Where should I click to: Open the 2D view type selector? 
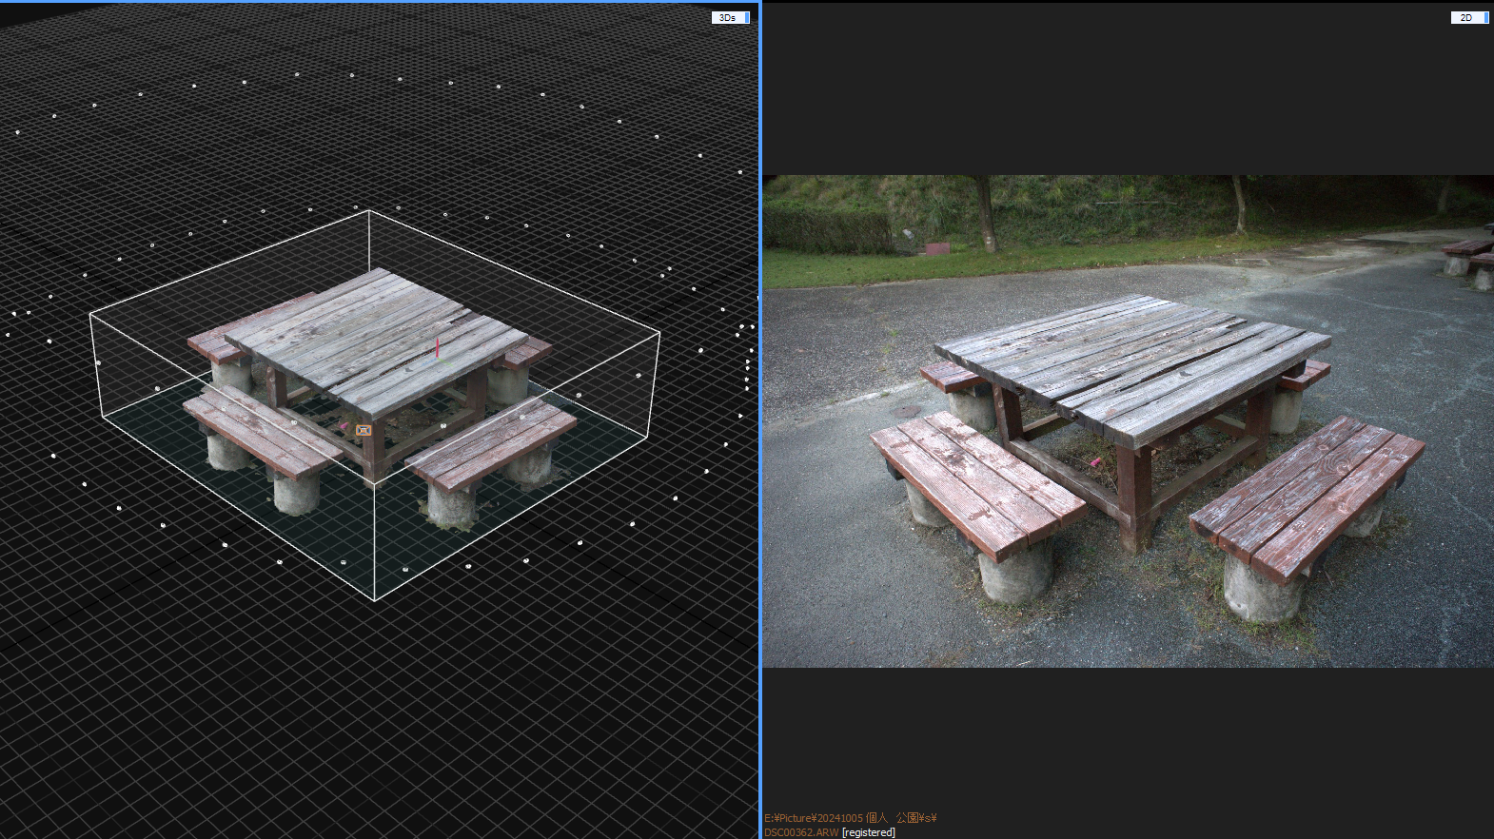[1469, 17]
